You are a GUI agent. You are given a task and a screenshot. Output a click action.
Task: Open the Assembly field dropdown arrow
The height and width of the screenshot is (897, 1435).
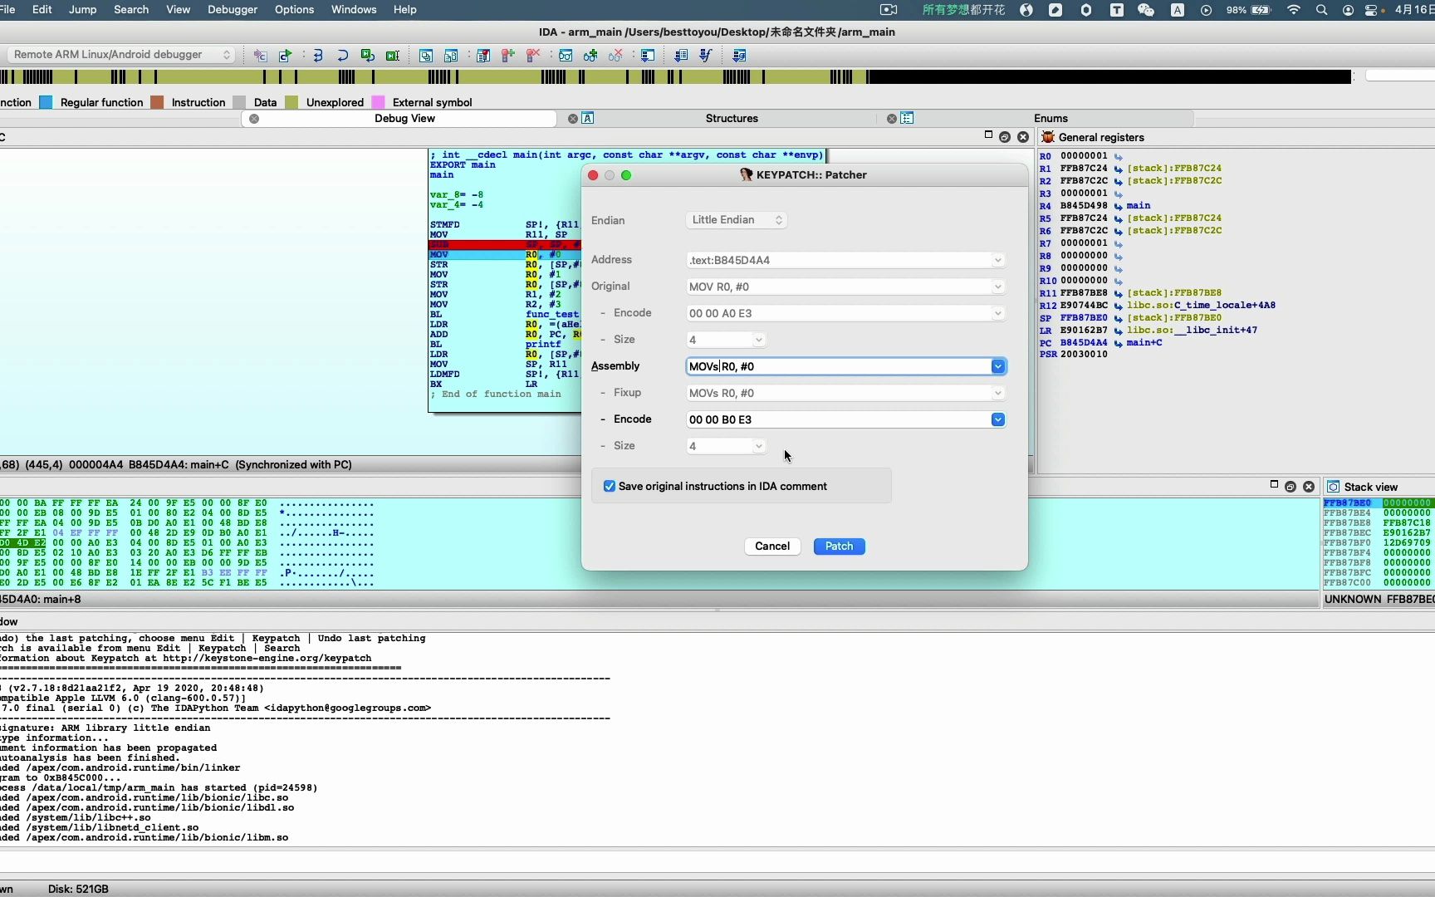click(x=997, y=366)
